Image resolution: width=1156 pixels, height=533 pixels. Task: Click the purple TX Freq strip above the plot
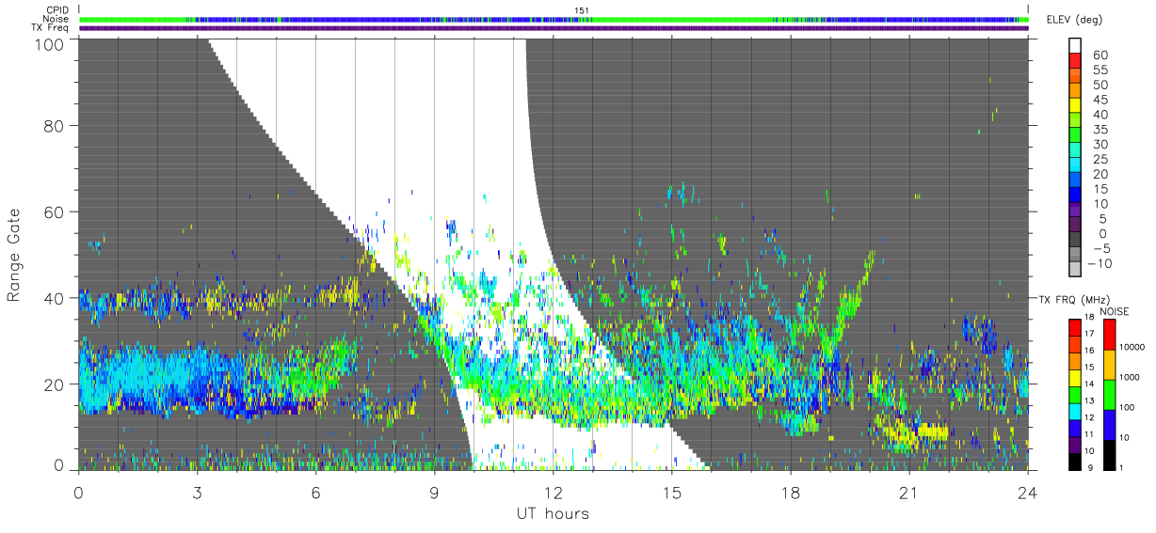point(553,28)
